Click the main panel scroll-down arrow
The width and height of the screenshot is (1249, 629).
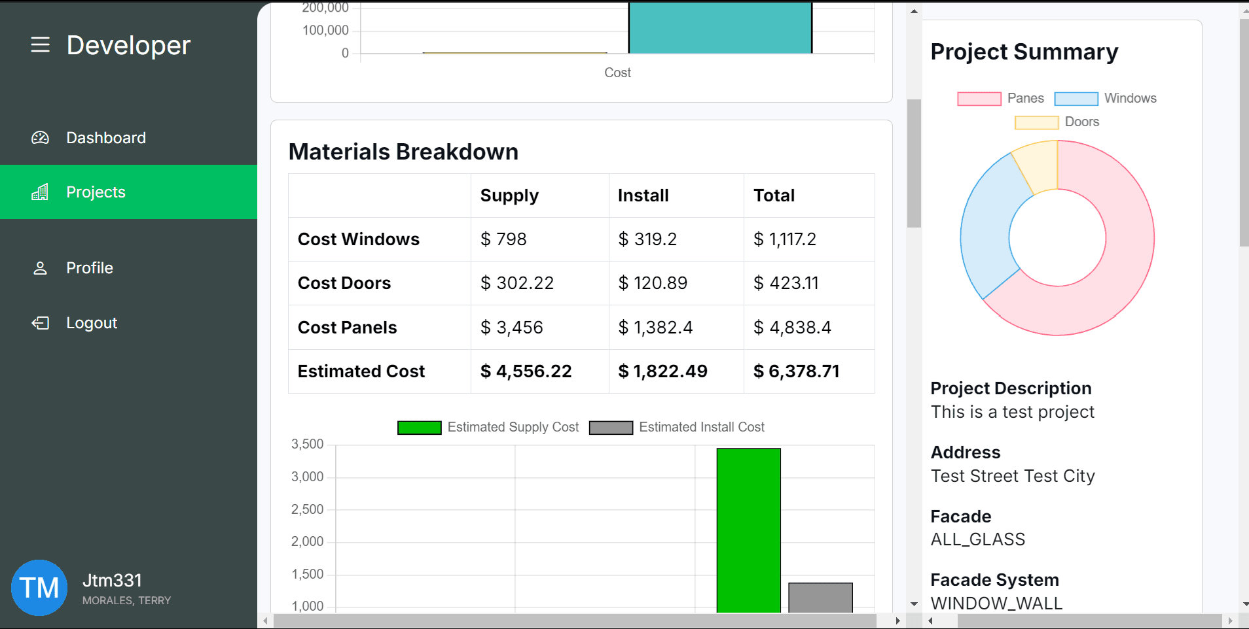click(x=914, y=604)
